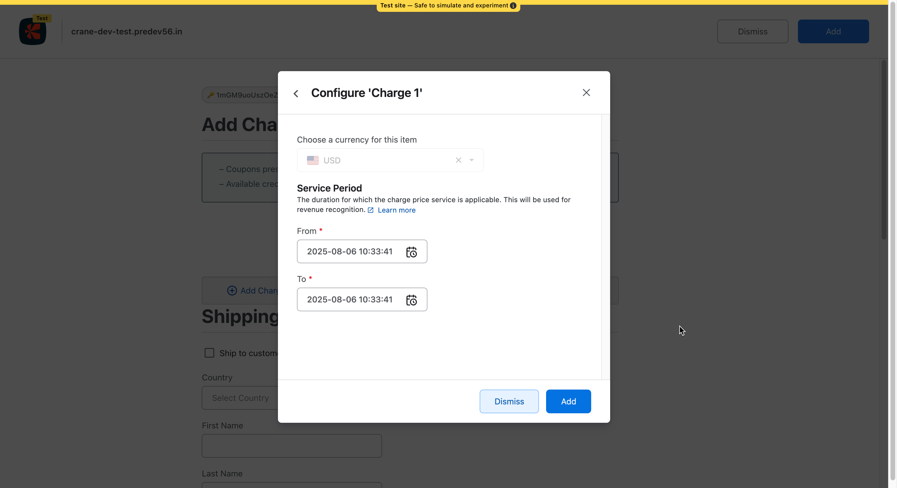Clear the USD currency selection
This screenshot has height=488, width=897.
[x=458, y=160]
